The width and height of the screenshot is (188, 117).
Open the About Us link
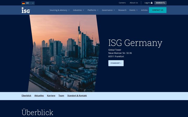(134, 3)
